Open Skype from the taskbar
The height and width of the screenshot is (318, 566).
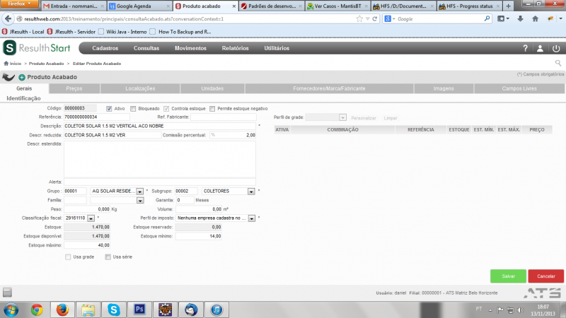[x=114, y=310]
